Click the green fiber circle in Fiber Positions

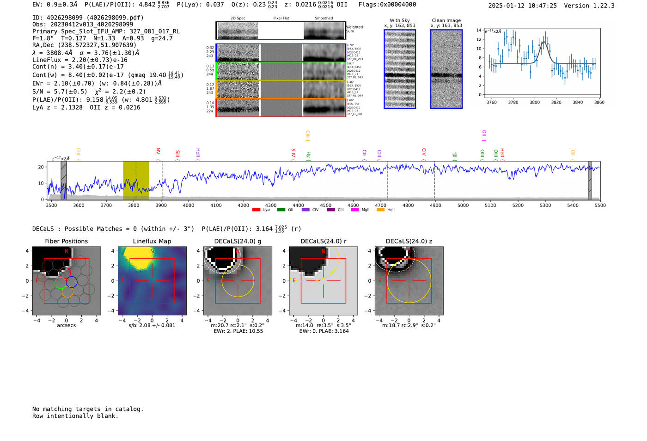pos(61,283)
